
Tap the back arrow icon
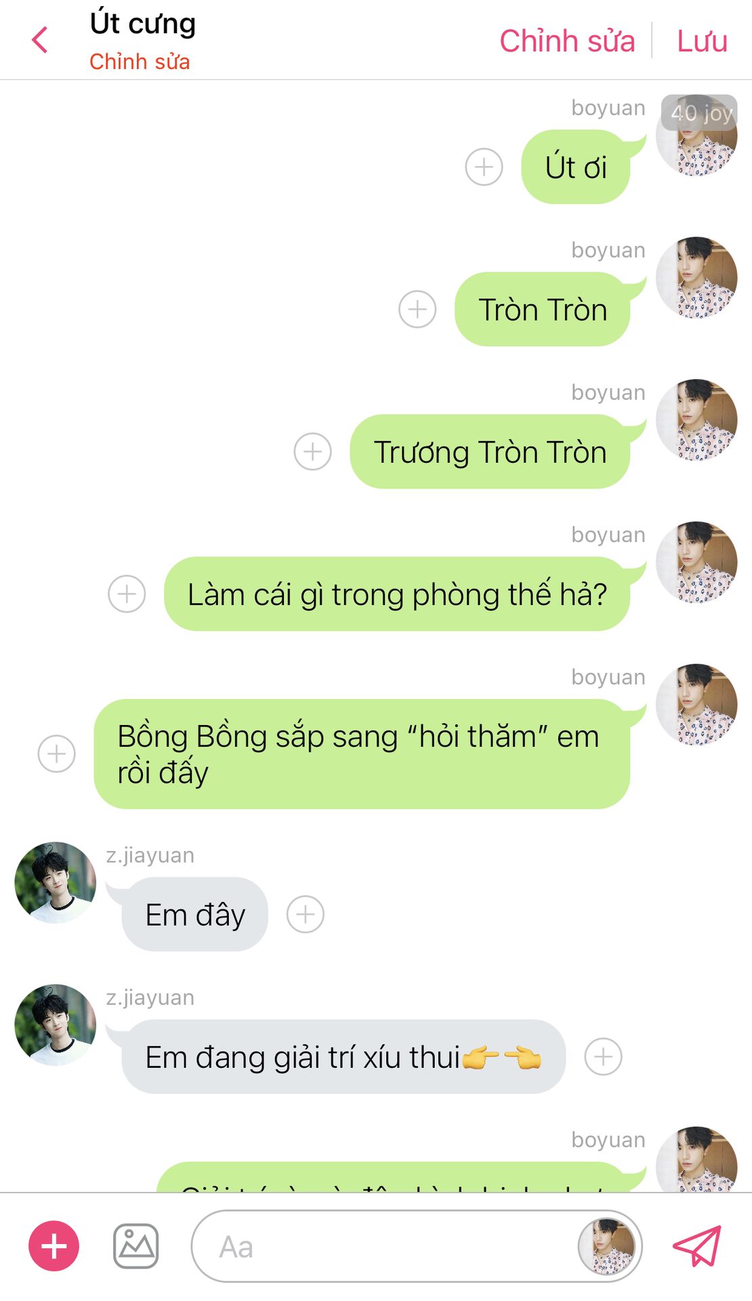[40, 40]
